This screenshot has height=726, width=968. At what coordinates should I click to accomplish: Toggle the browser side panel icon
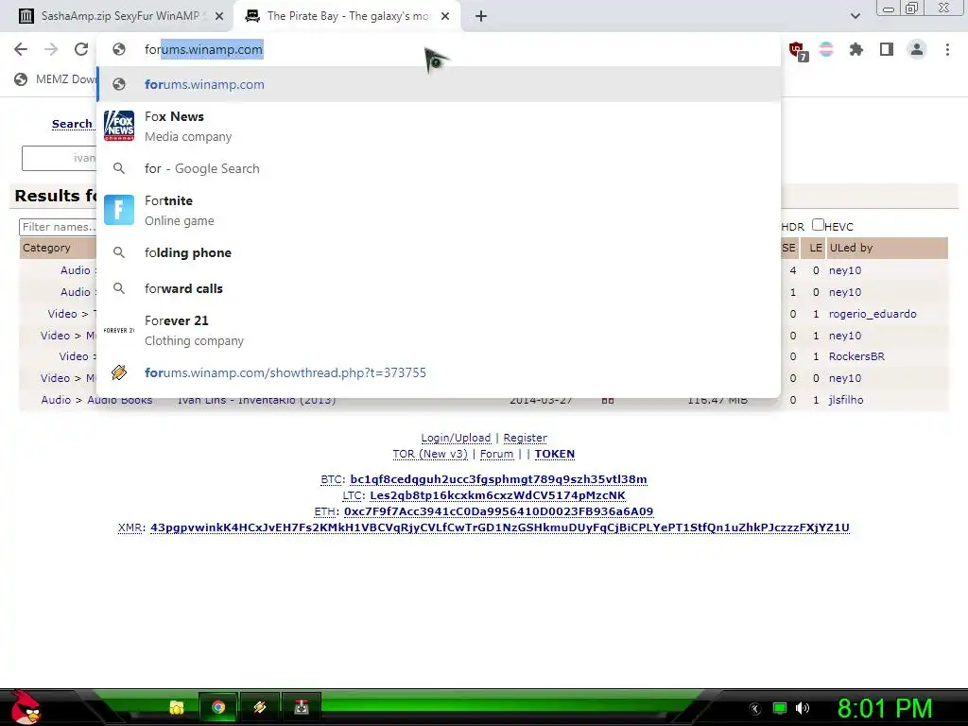coord(887,49)
